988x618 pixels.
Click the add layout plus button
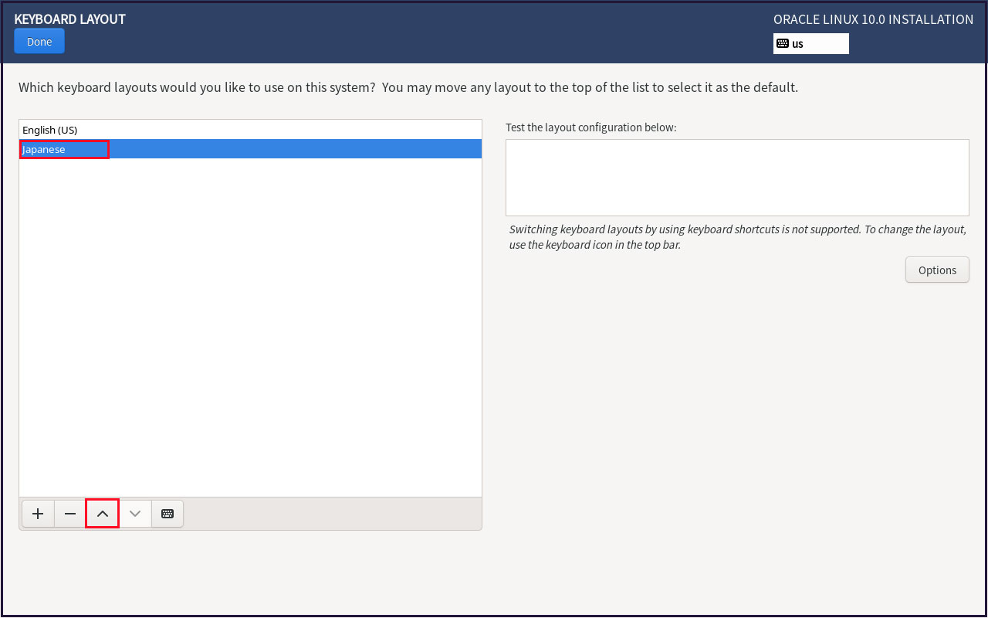(x=38, y=514)
